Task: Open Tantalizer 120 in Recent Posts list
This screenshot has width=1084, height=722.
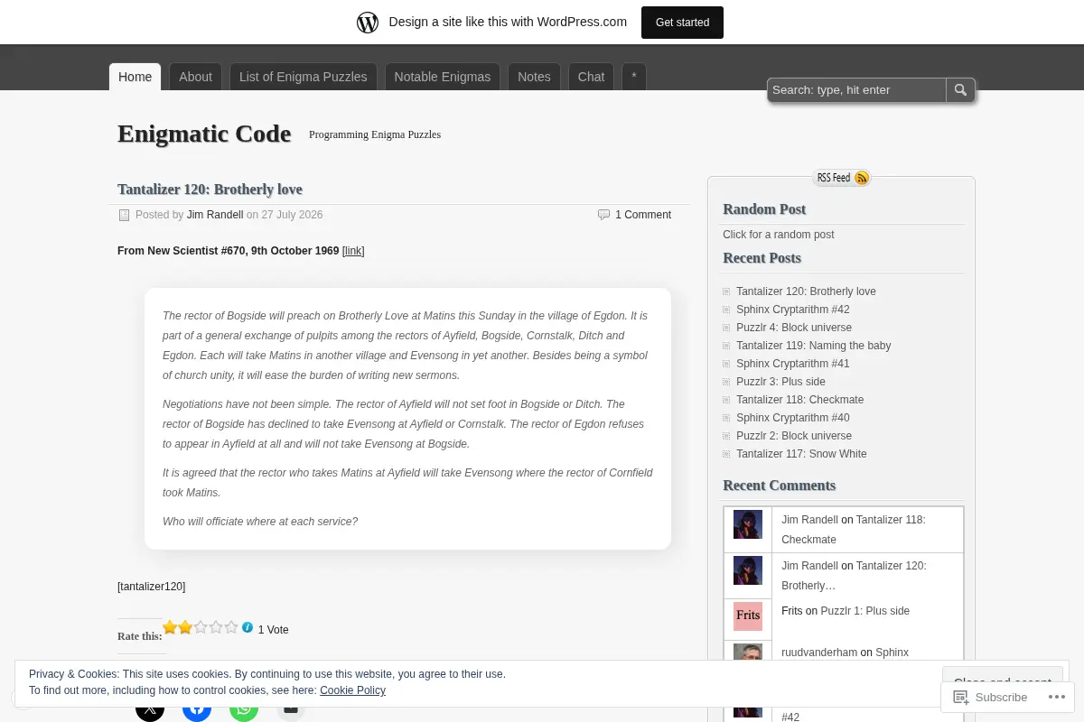Action: coord(806,292)
